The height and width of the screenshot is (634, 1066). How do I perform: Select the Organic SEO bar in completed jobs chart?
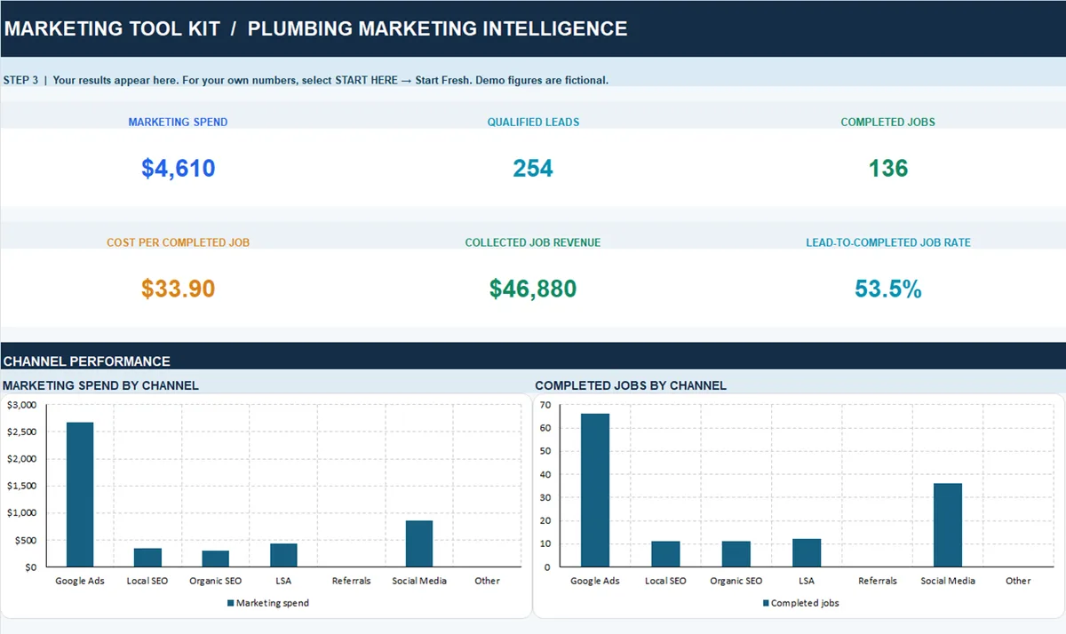pos(736,554)
